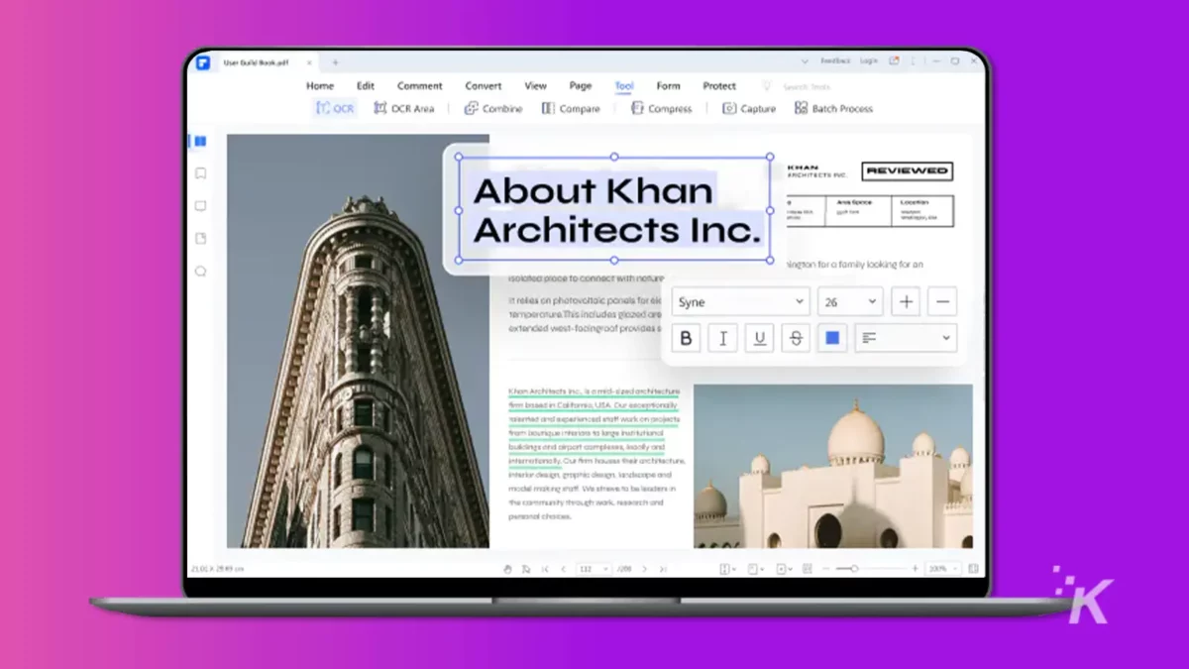The height and width of the screenshot is (669, 1189).
Task: Click the zoom slider handle
Action: [854, 569]
